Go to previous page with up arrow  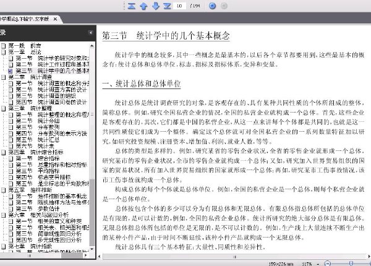(x=143, y=6)
